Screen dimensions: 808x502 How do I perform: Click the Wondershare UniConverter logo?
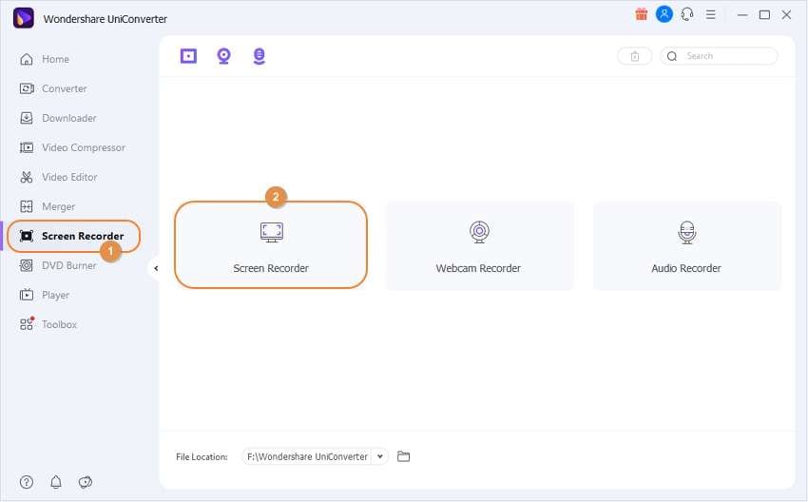23,18
